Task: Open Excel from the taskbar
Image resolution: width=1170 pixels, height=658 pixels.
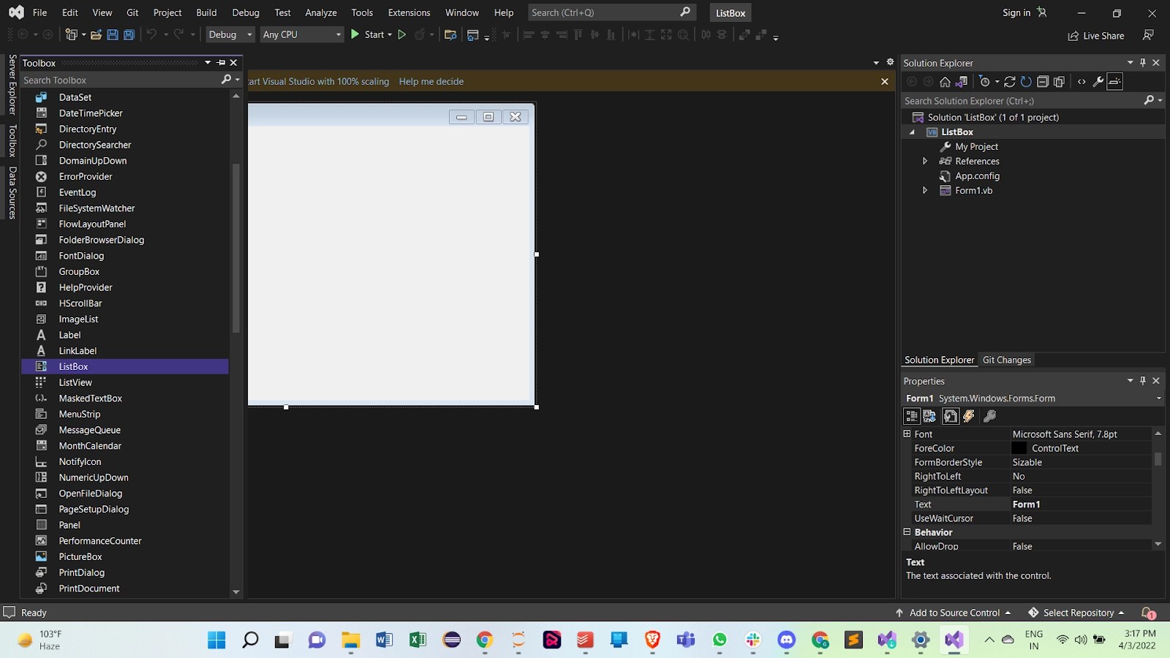Action: (418, 640)
